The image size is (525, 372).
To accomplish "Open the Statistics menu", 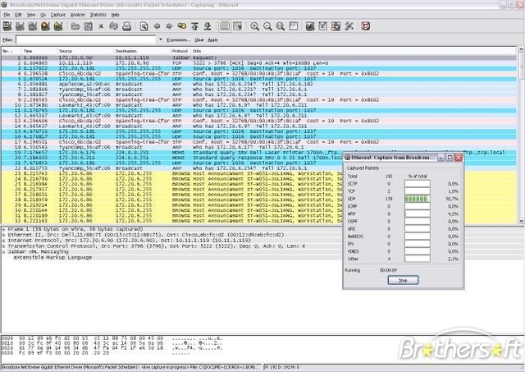I will coord(98,15).
